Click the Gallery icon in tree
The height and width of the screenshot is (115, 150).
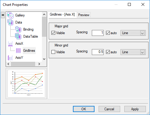pos(10,15)
